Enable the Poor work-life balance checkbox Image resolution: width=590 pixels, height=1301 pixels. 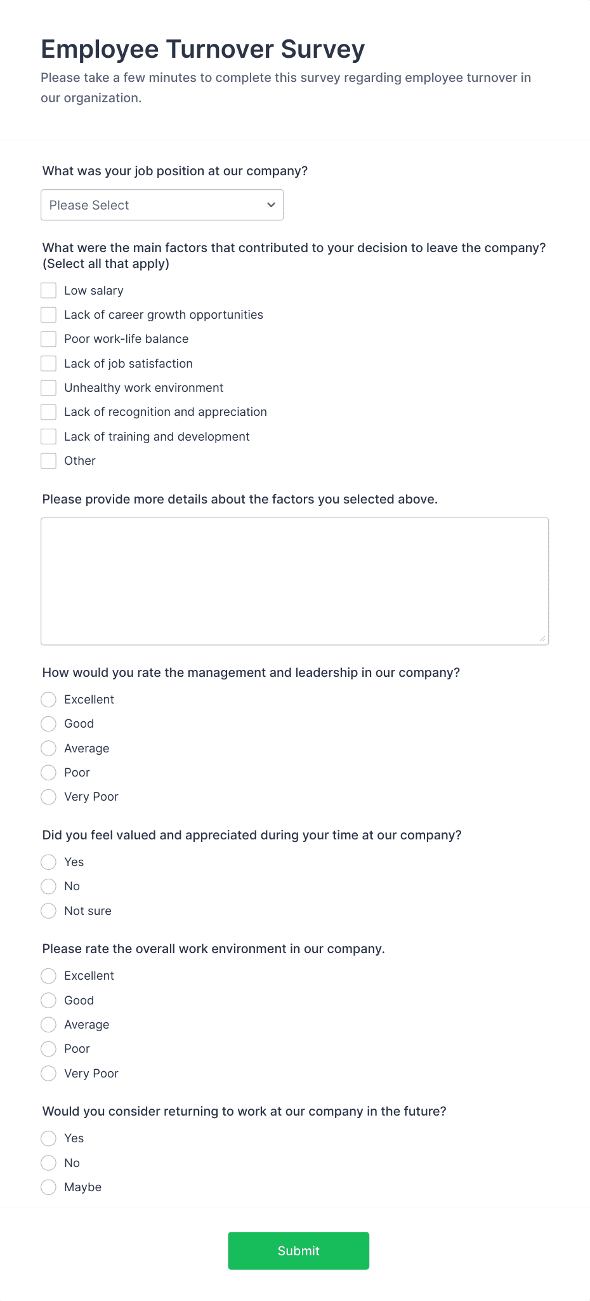pyautogui.click(x=48, y=338)
